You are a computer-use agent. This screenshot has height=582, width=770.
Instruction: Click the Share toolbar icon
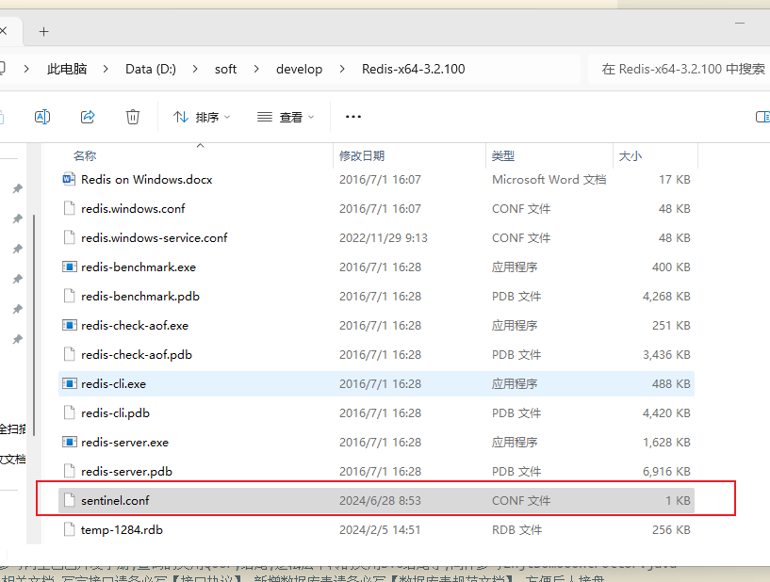point(88,117)
